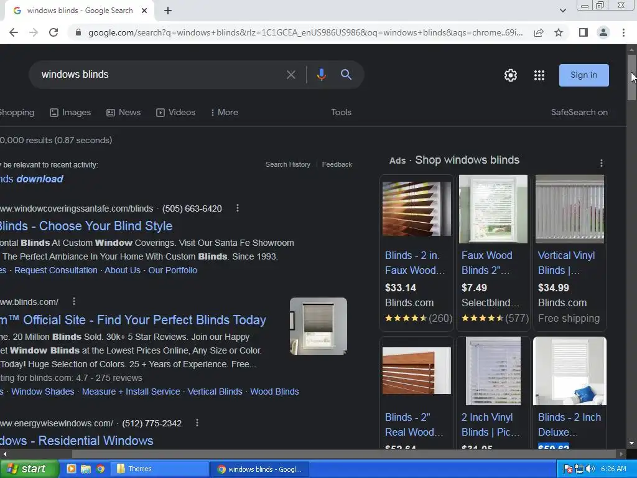Open Shop windows blinds ads menu
Image resolution: width=637 pixels, height=478 pixels.
pos(602,163)
